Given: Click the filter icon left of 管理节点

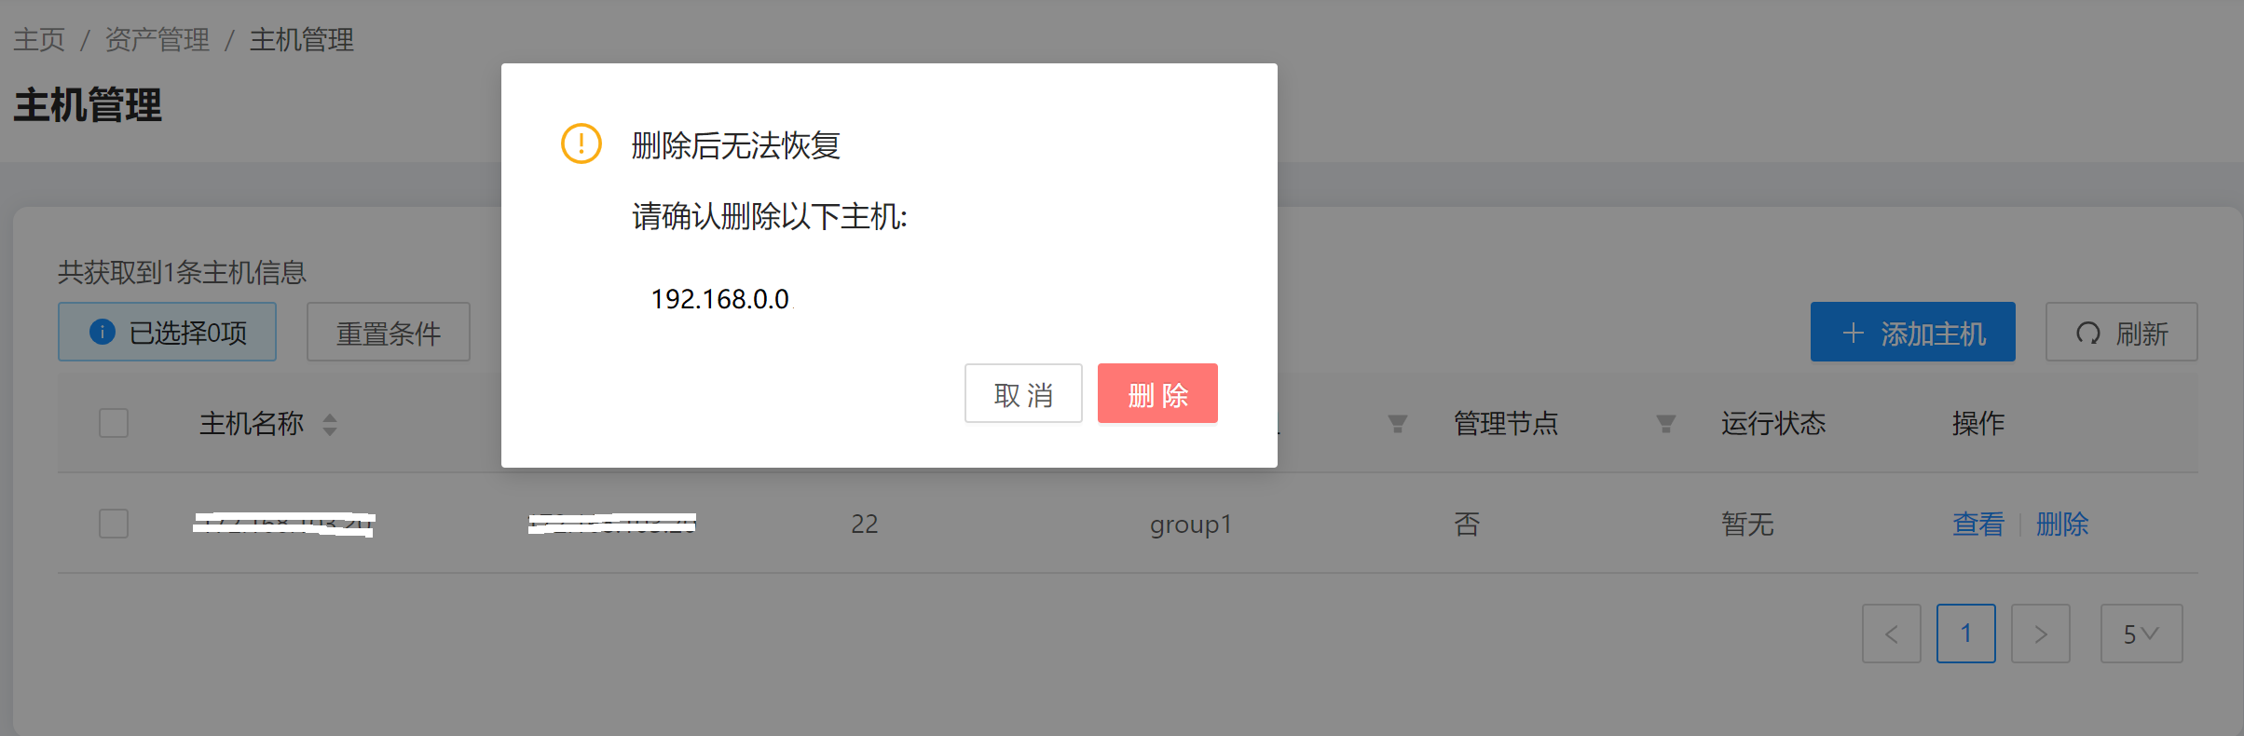Looking at the screenshot, I should pyautogui.click(x=1397, y=425).
